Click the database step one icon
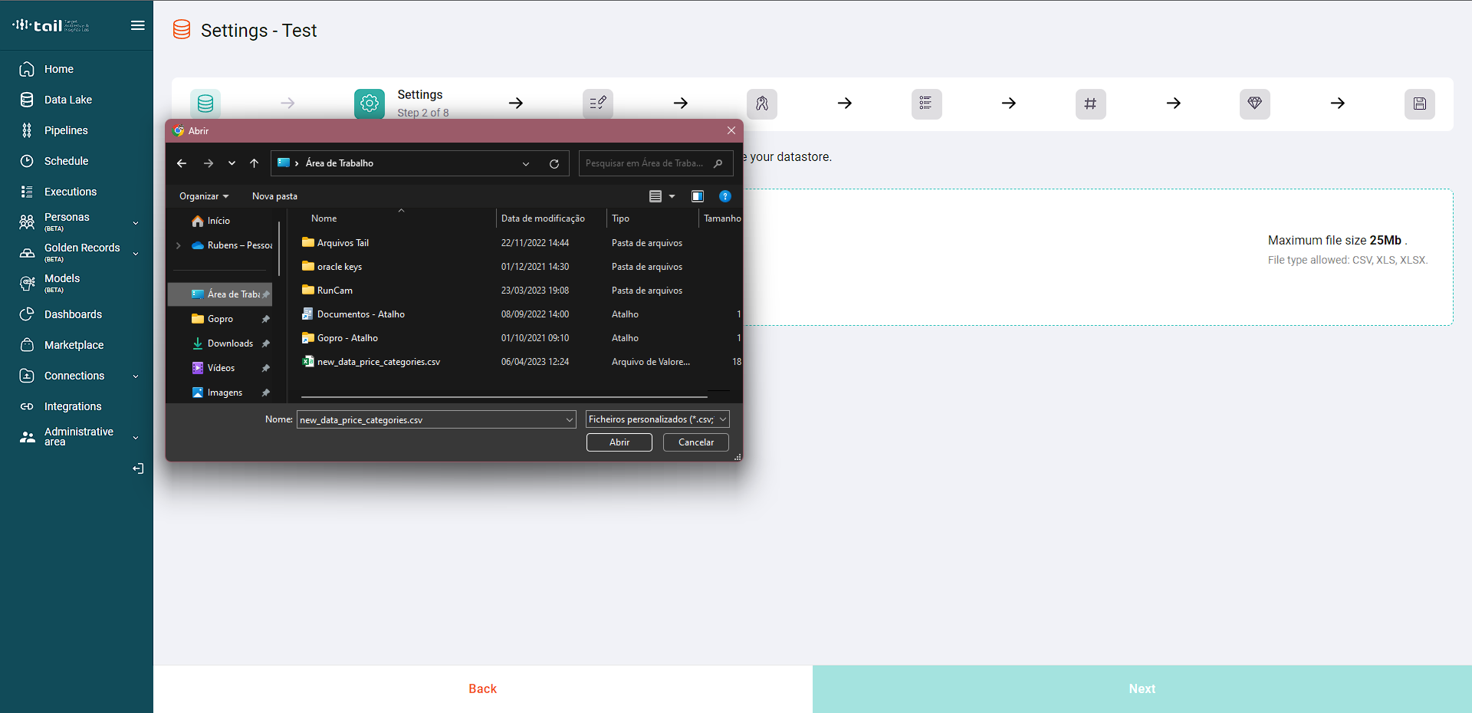 205,103
